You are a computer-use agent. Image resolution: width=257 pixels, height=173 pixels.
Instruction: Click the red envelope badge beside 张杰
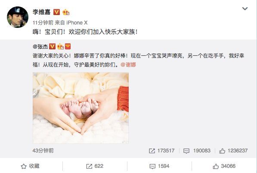(x=68, y=46)
